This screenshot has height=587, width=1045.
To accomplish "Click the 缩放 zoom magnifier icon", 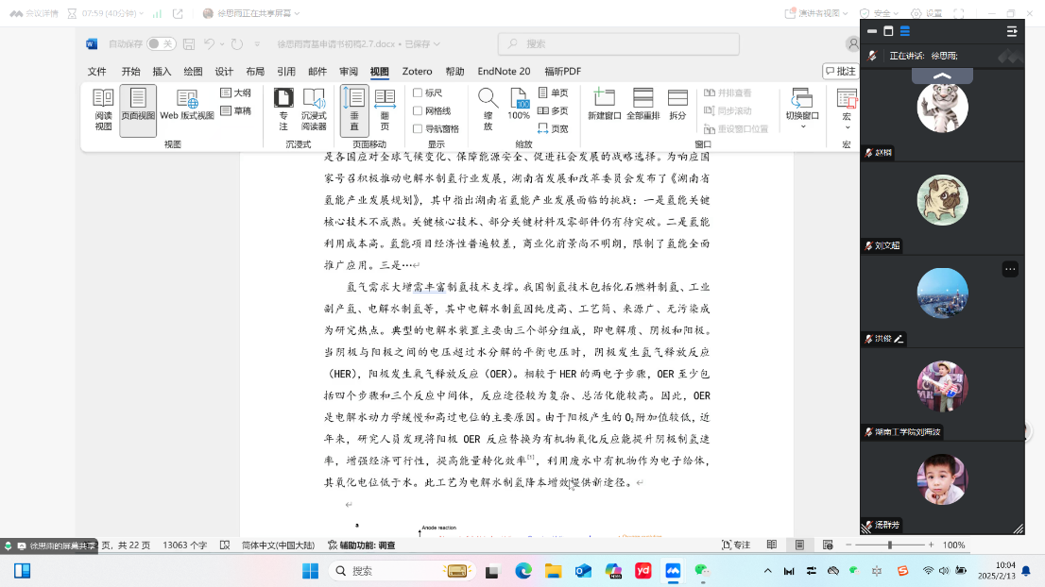I will coord(488,109).
